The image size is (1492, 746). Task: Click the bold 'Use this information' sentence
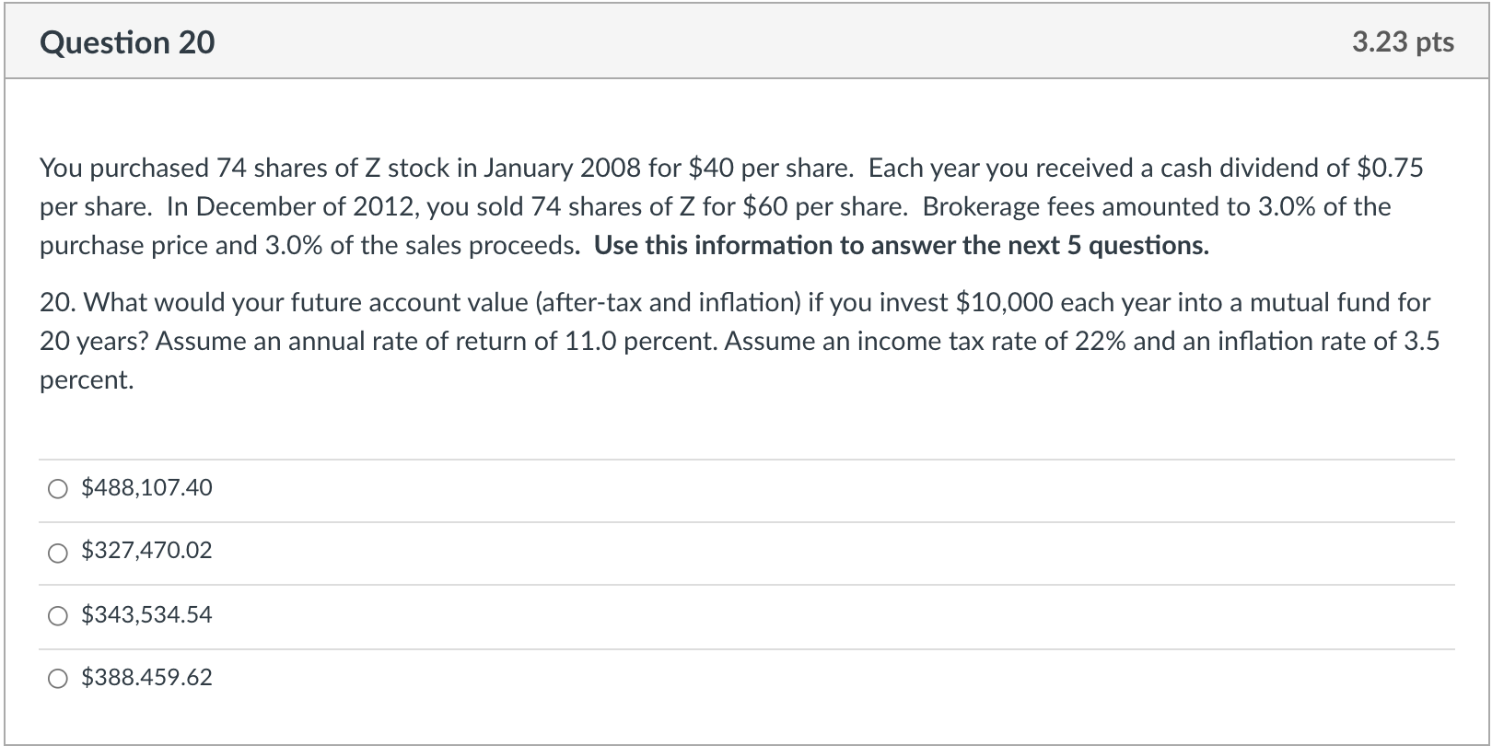[901, 246]
